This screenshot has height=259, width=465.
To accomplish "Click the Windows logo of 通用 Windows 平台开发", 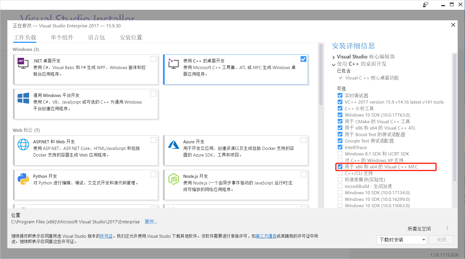I will [x=23, y=98].
